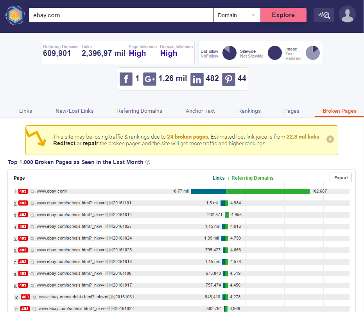Switch to the New/Lost Links tab
364x312 pixels.
click(75, 111)
